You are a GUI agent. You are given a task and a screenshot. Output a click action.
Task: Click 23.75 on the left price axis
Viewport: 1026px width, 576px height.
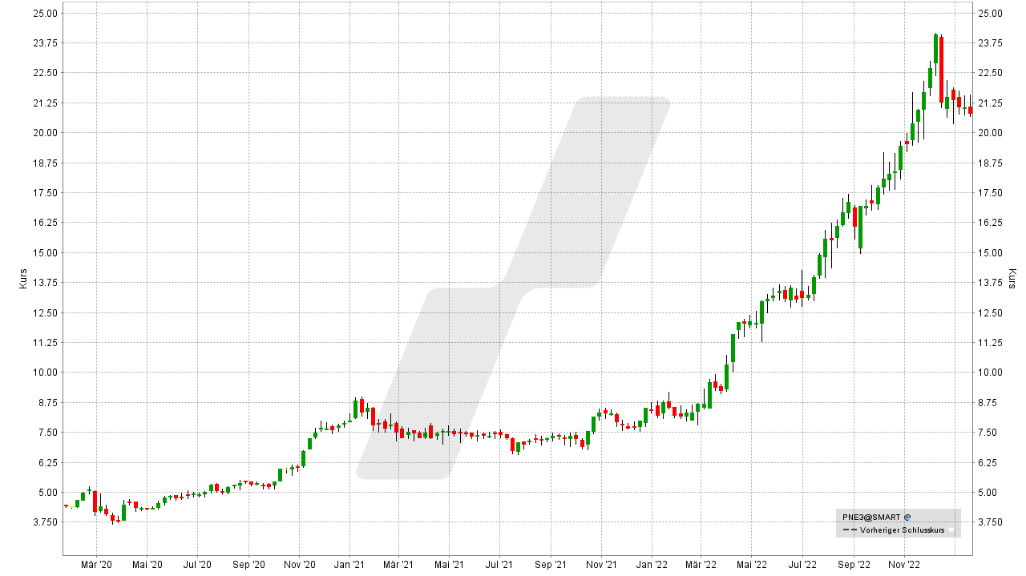46,42
